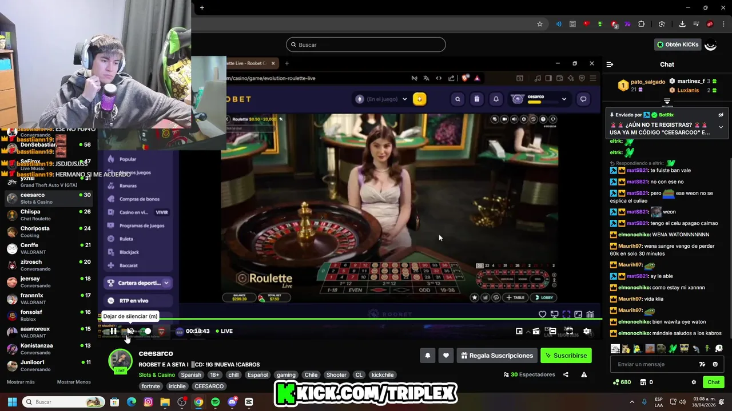Toggle notification bell for ceesarco
Image resolution: width=732 pixels, height=411 pixels.
point(427,356)
